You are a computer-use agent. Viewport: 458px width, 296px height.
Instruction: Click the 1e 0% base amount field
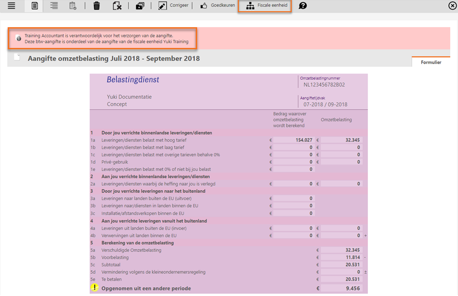294,169
